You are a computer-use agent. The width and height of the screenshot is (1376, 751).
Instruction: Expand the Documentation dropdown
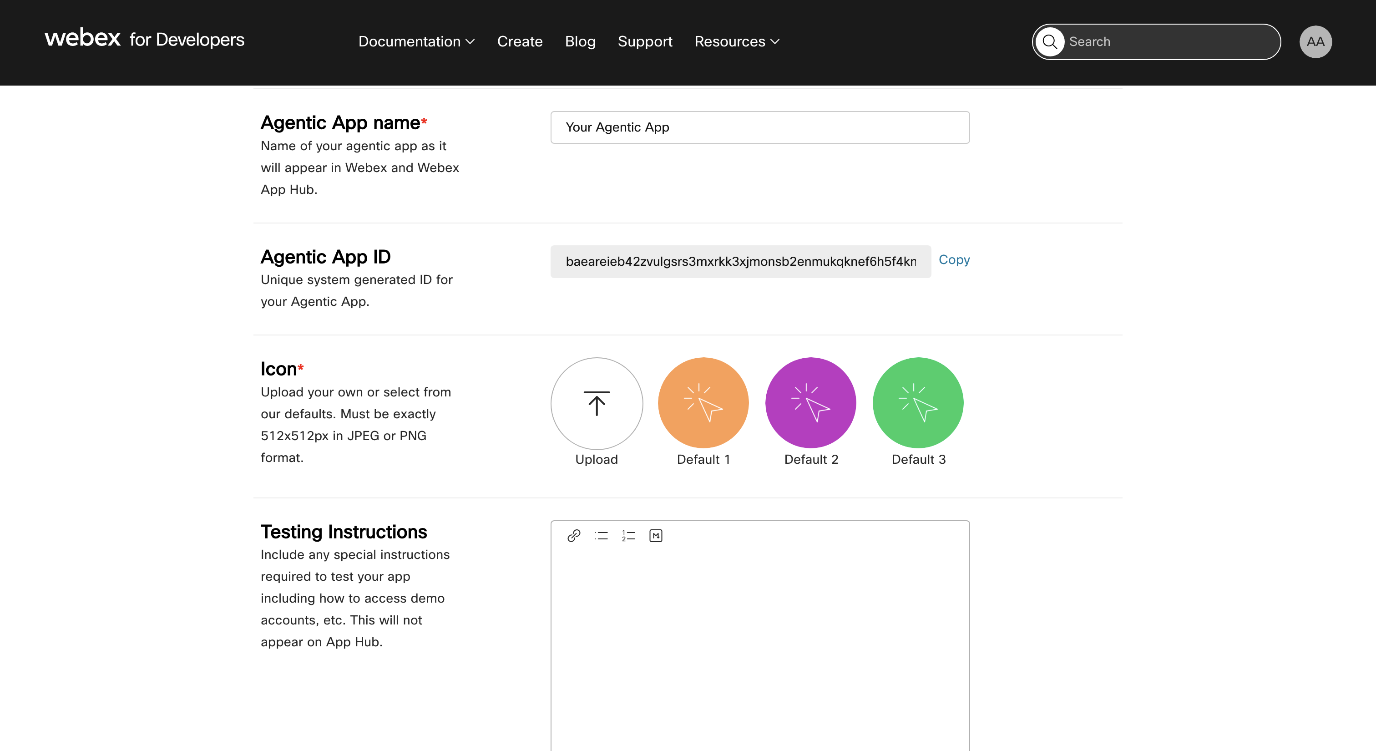coord(416,41)
